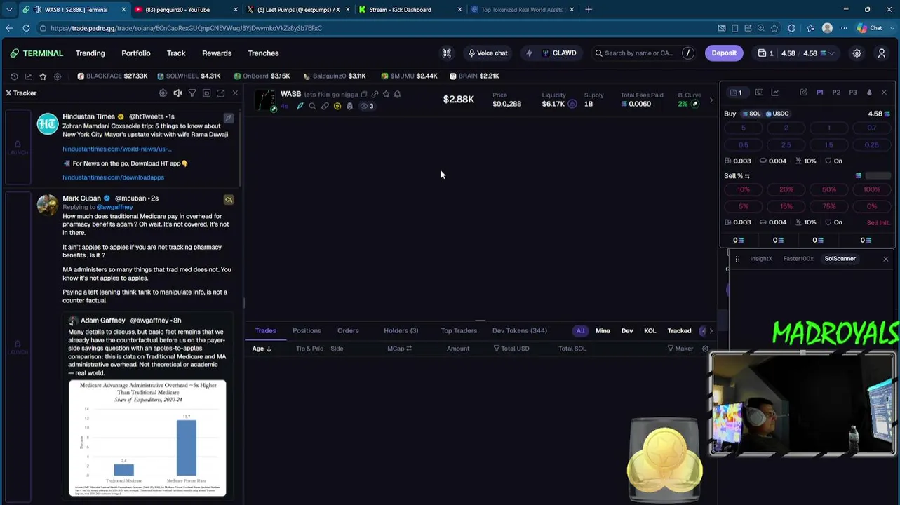Search WASB with magnifier icon

click(312, 107)
